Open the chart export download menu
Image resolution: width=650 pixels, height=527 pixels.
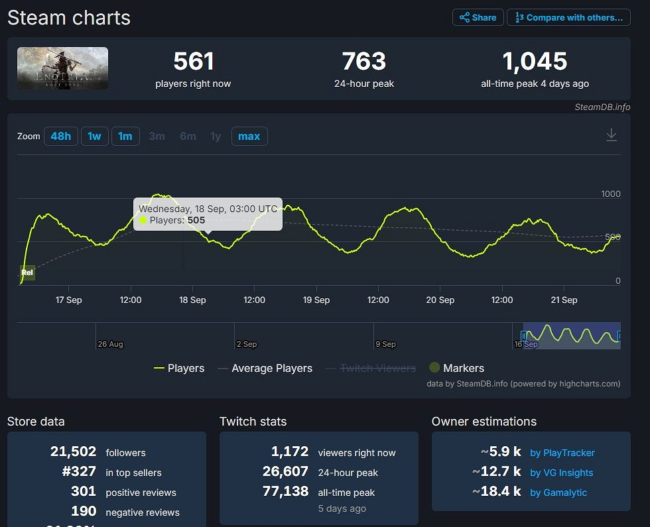[x=611, y=135]
